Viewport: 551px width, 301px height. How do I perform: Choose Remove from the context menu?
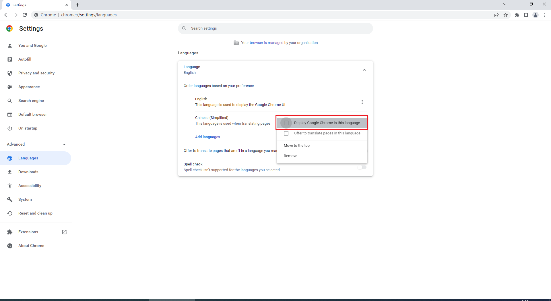290,156
